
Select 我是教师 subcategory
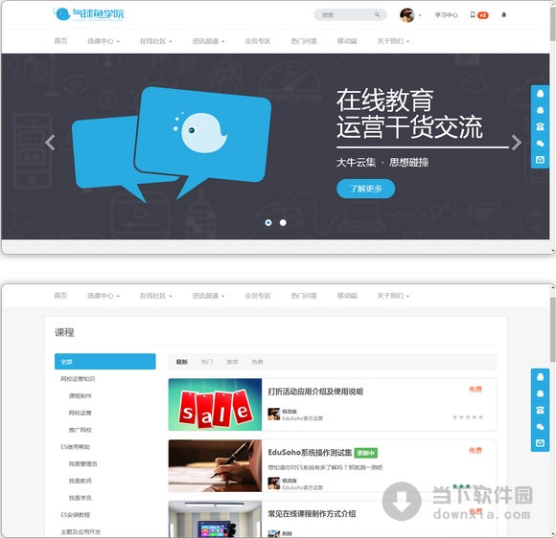81,481
